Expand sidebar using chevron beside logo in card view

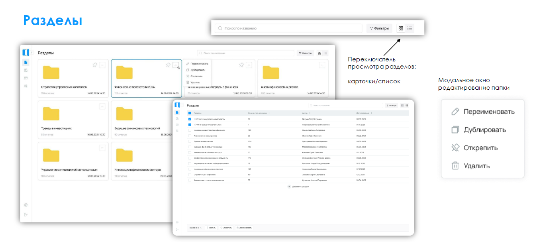(31, 53)
